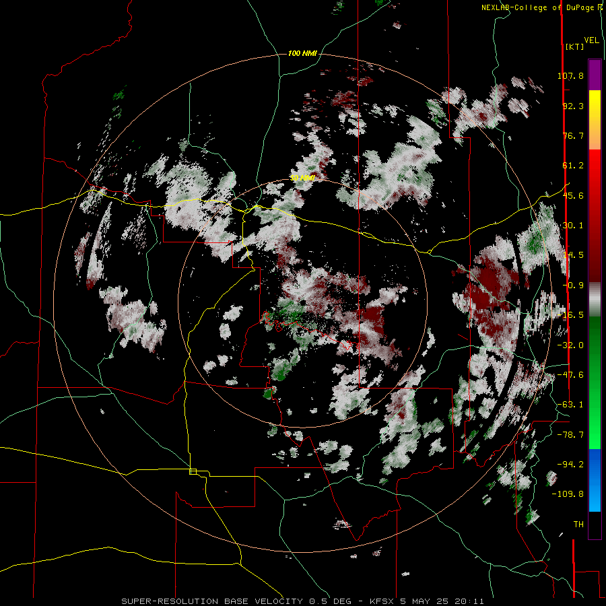Click the -109.8 legend value

(x=568, y=494)
